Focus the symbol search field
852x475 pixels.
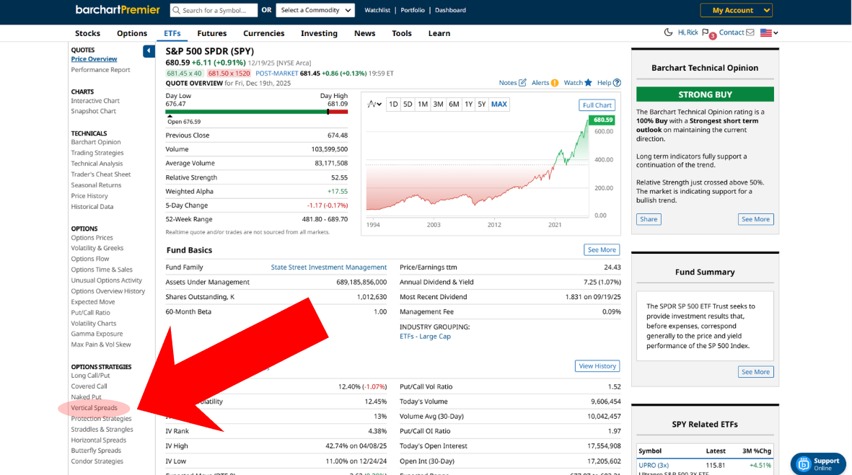(x=214, y=10)
